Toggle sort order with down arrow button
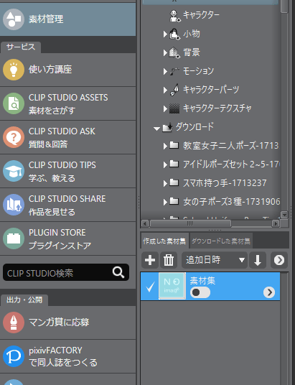Viewport: 295px width, 385px height. pos(258,260)
